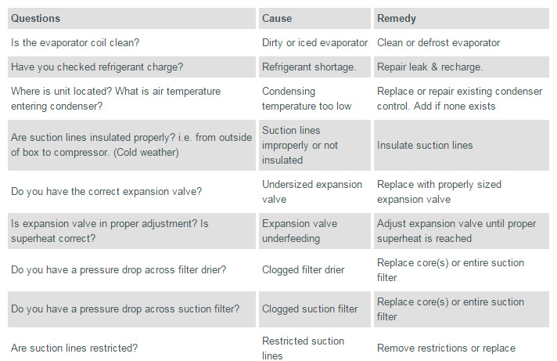
Task: Select the 'Clogged filter drier' cause cell
Action: click(x=303, y=270)
